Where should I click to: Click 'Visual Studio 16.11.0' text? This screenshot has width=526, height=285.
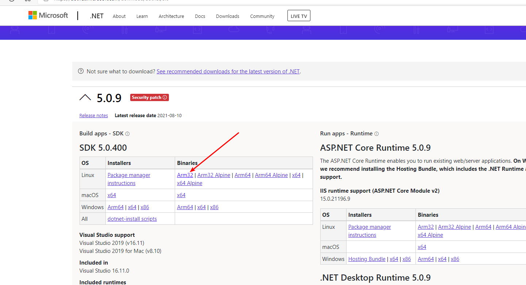[104, 271]
